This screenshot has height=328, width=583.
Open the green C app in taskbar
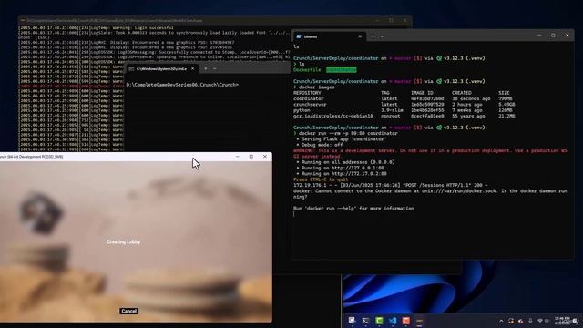click(379, 321)
